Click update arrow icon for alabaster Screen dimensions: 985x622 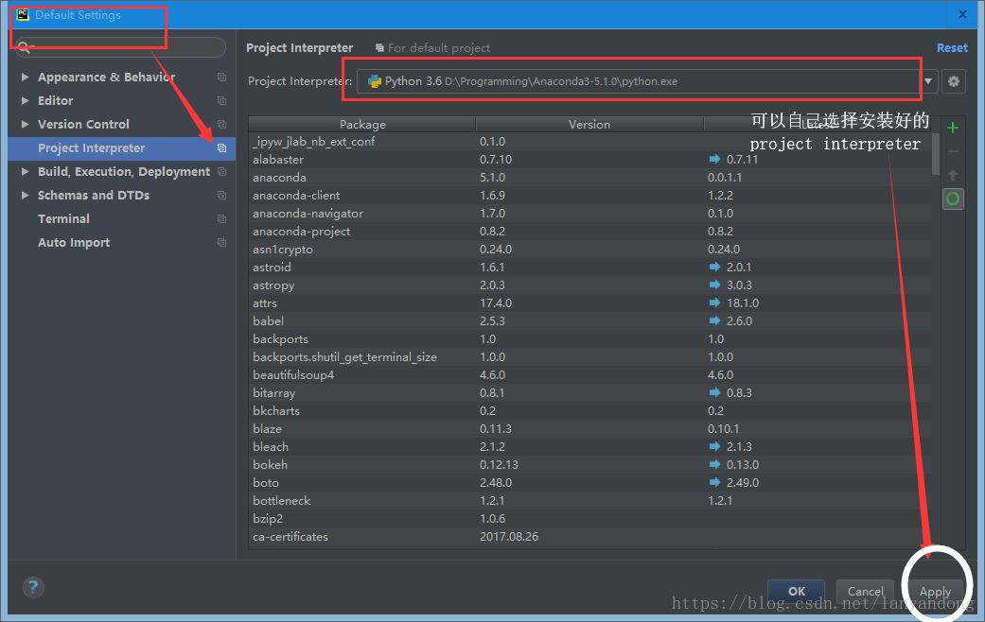click(714, 159)
